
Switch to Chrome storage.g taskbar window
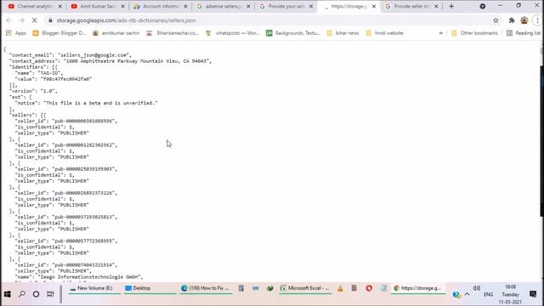click(418, 288)
